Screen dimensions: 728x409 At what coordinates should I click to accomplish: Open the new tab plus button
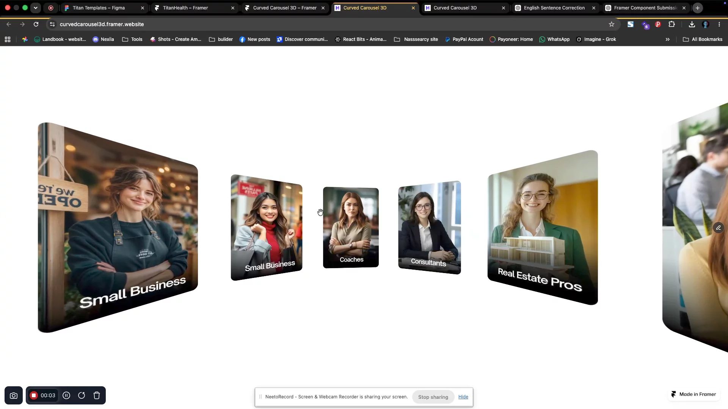click(698, 8)
